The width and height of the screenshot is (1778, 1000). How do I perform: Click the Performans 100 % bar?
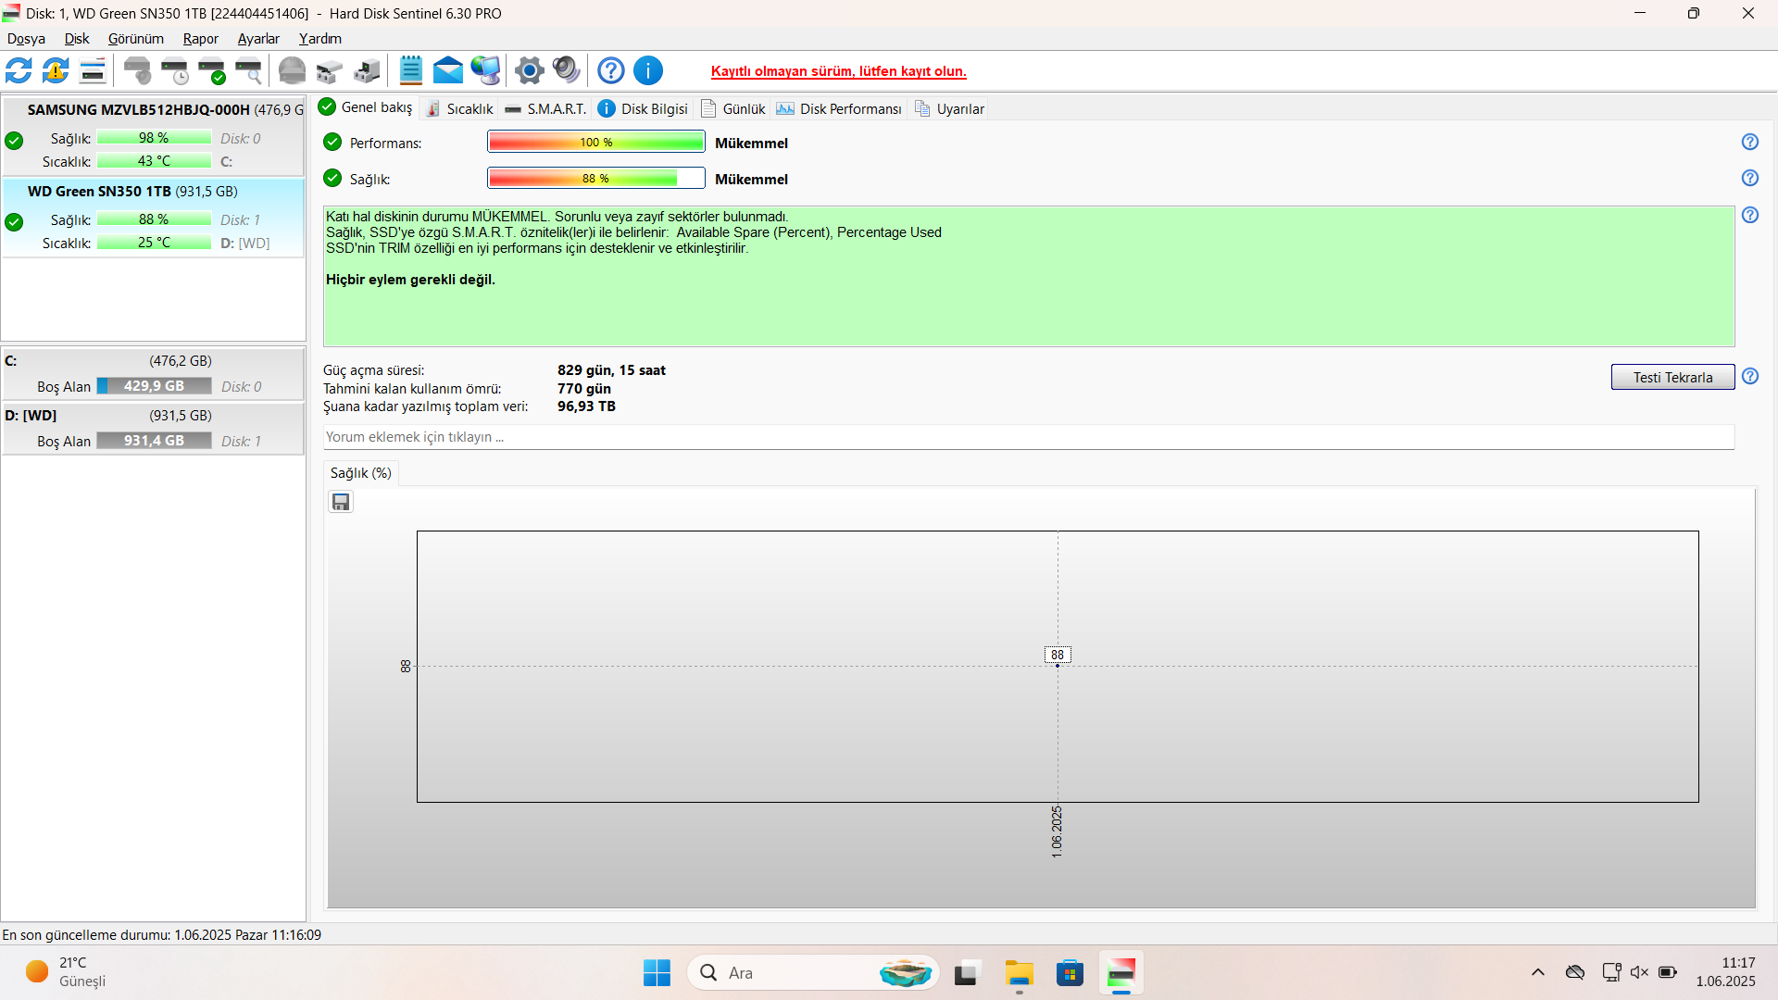[596, 142]
